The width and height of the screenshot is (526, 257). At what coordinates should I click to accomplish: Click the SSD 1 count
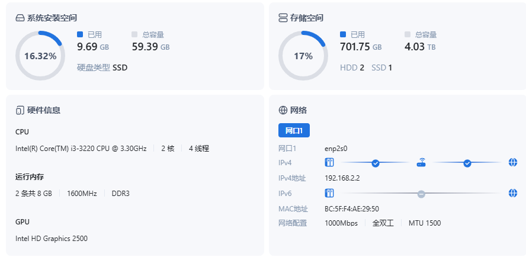381,68
